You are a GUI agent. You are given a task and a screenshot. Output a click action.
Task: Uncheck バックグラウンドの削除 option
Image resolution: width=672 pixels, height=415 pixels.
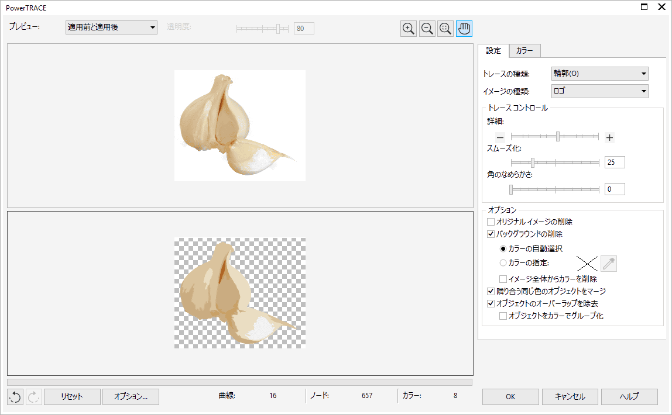[x=491, y=234]
